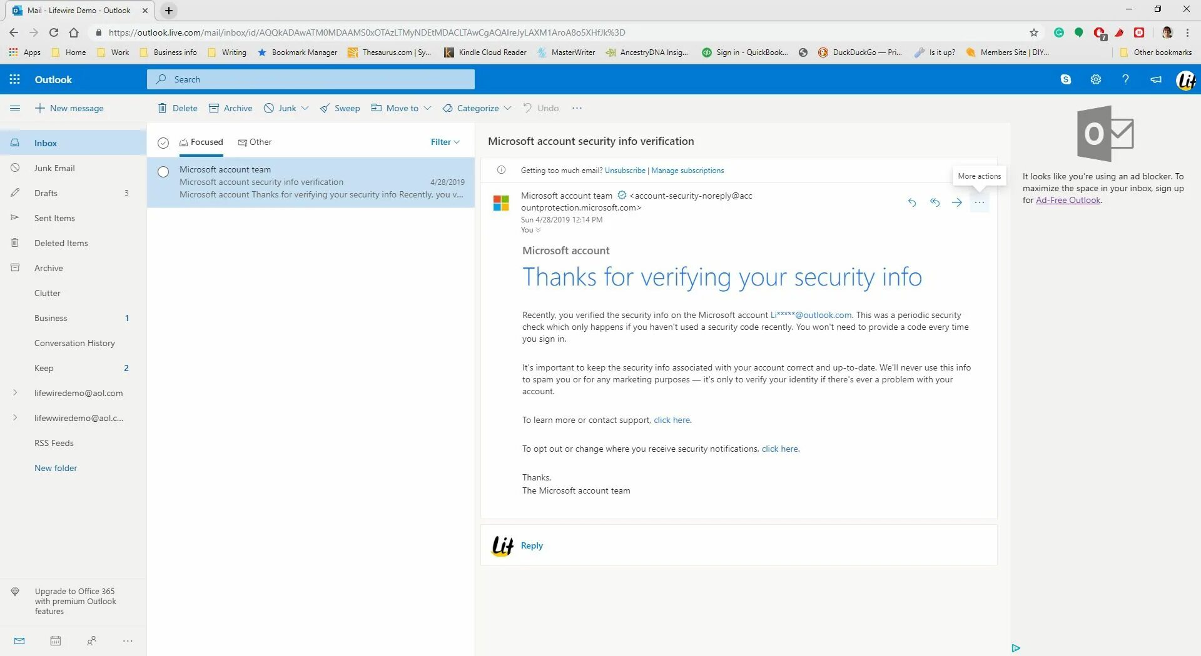The height and width of the screenshot is (656, 1201).
Task: Focus the Outlook Search box
Action: [311, 79]
